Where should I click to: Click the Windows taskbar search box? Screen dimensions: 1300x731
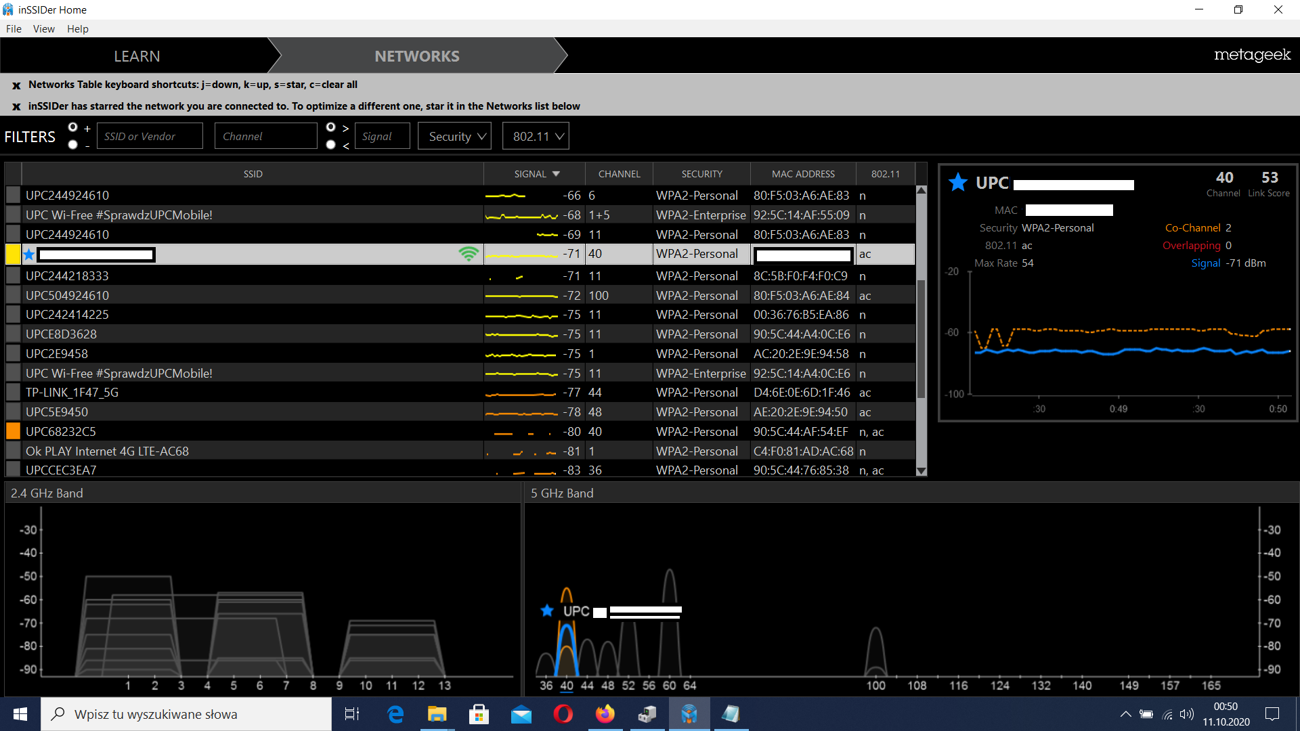(x=186, y=714)
